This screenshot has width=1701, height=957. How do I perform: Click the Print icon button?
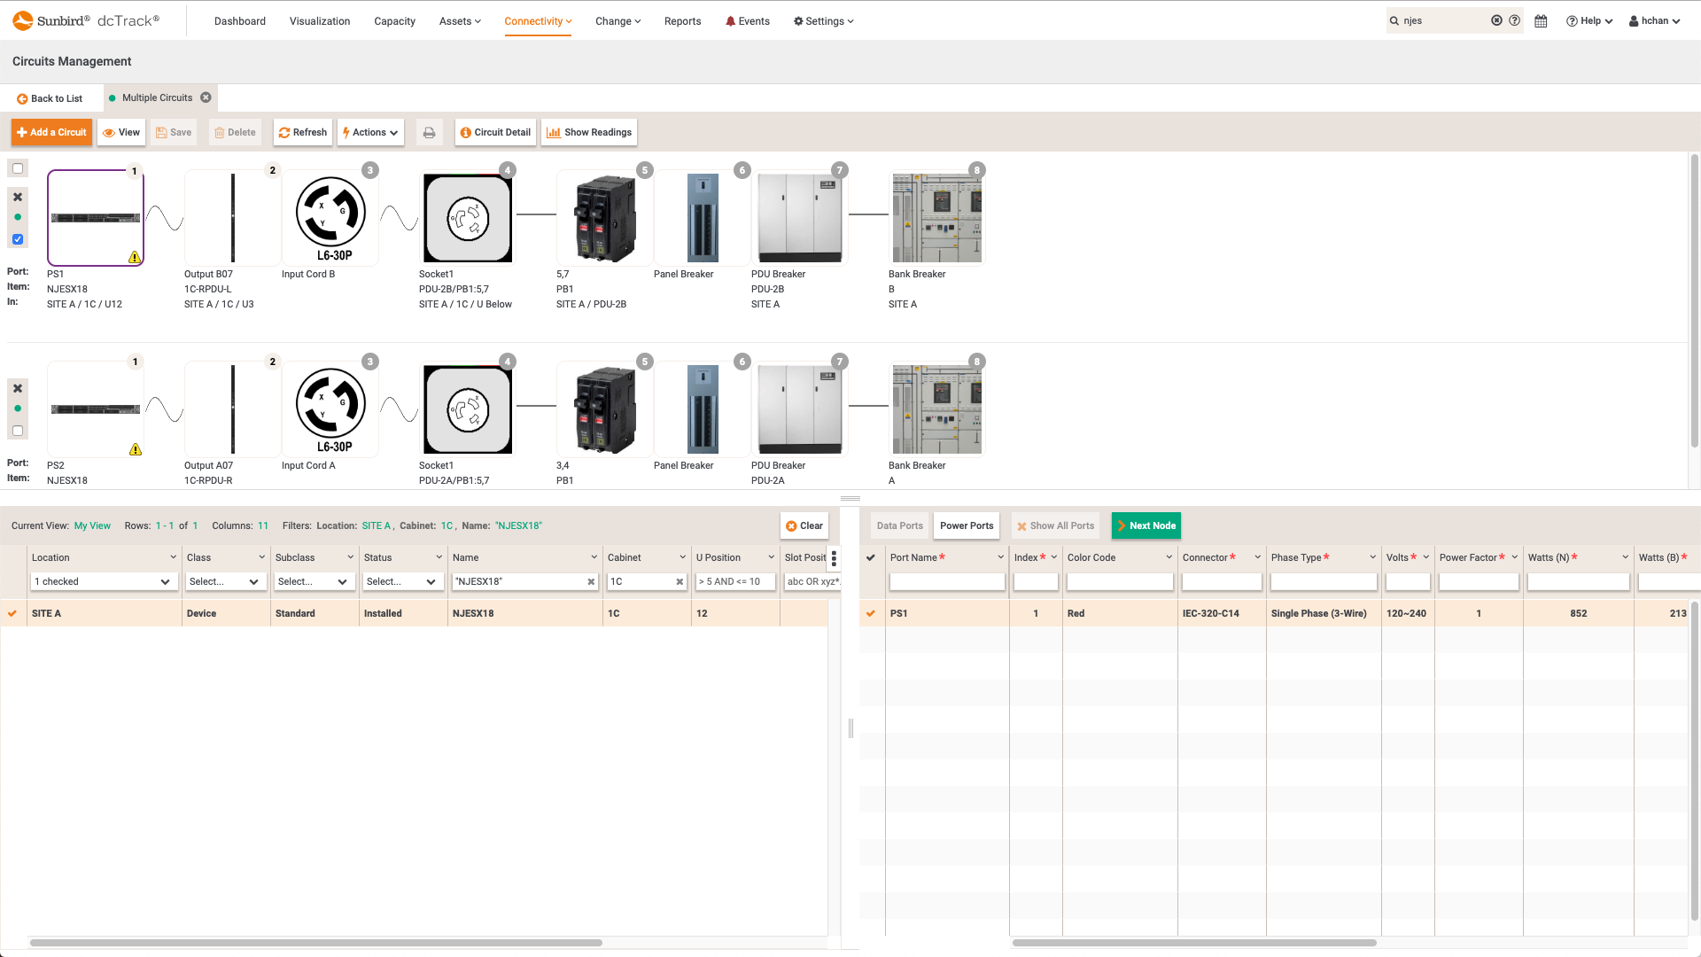point(429,132)
